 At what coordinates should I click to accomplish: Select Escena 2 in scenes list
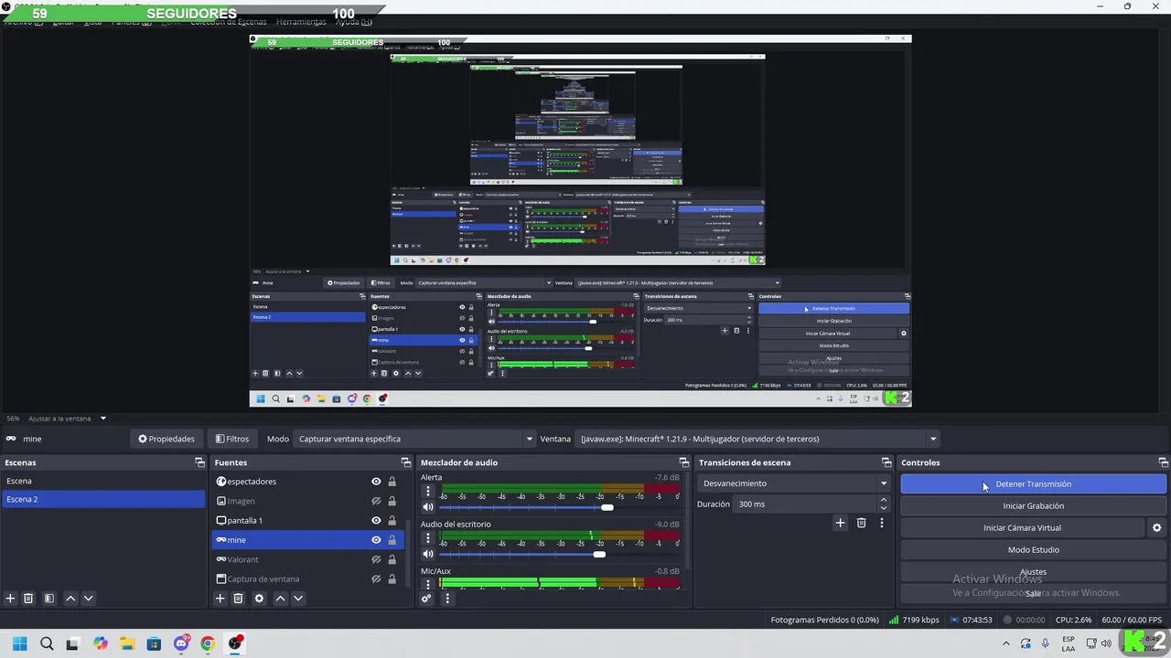(x=103, y=499)
